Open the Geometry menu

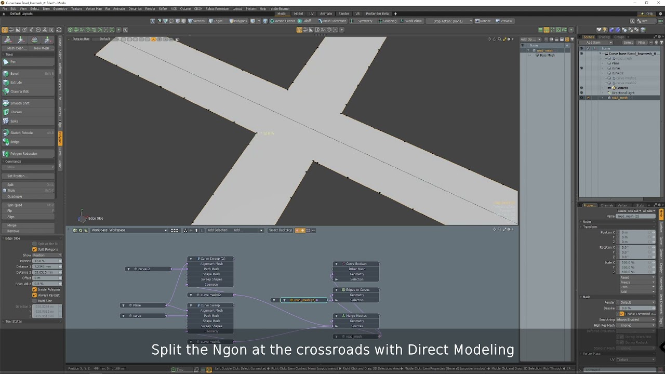click(x=60, y=9)
